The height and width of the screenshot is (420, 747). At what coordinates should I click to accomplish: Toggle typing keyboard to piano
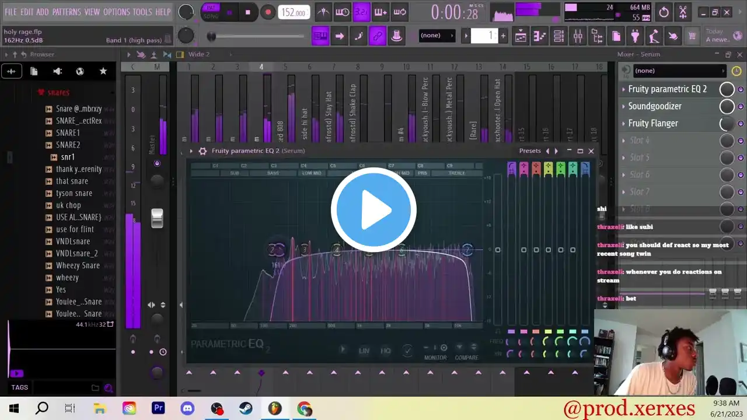click(320, 36)
